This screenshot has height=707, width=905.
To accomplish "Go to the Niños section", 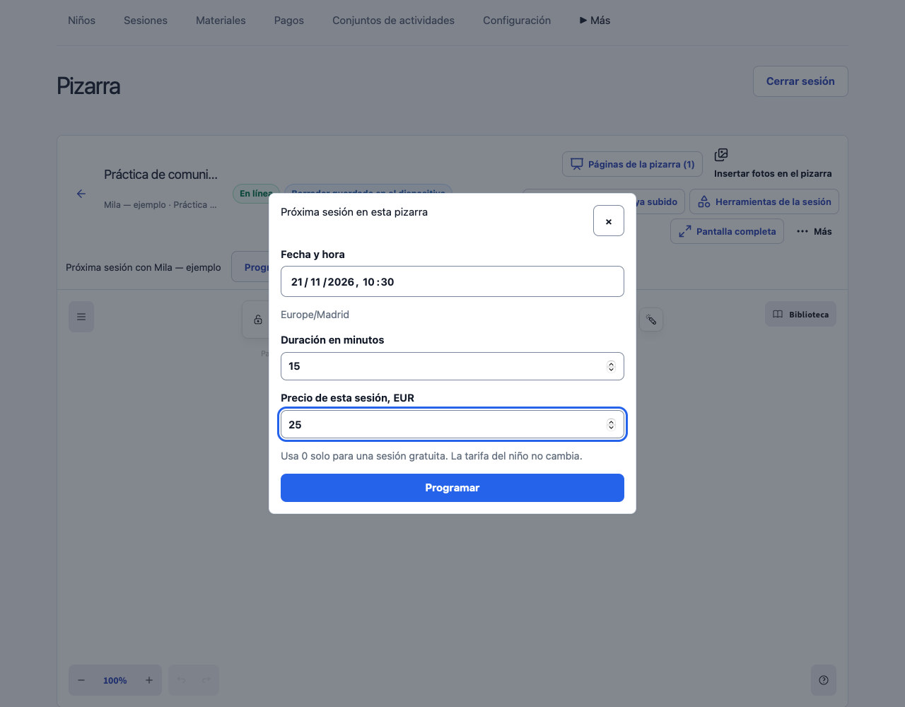I will pyautogui.click(x=81, y=21).
